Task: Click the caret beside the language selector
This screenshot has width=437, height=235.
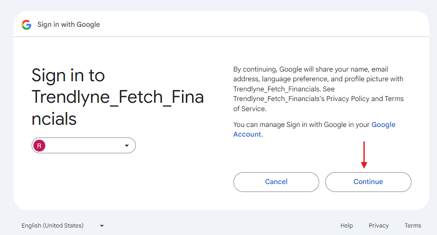Action: point(102,226)
